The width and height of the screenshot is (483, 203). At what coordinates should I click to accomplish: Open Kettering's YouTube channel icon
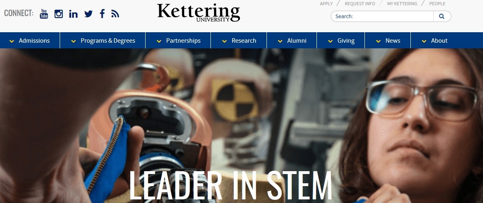coord(44,14)
